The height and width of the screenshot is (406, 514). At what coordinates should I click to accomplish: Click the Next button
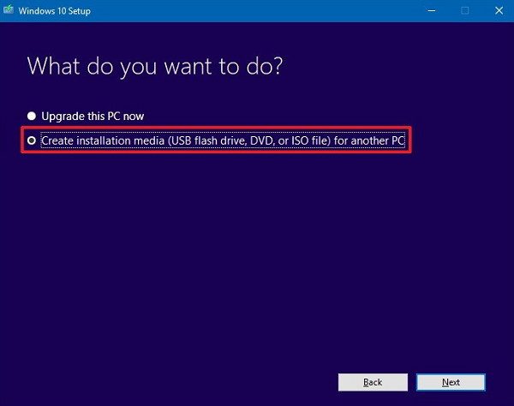tap(451, 382)
